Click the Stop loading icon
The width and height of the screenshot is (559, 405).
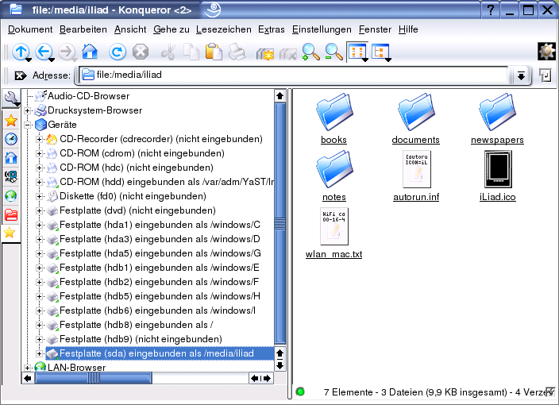tap(141, 52)
